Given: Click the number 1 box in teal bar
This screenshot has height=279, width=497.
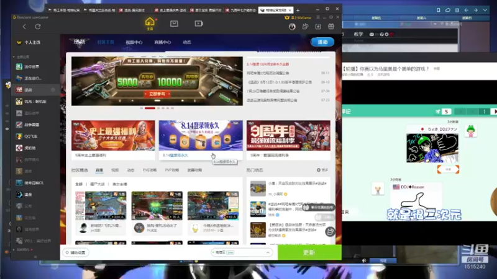Looking at the screenshot, I should coord(484,112).
